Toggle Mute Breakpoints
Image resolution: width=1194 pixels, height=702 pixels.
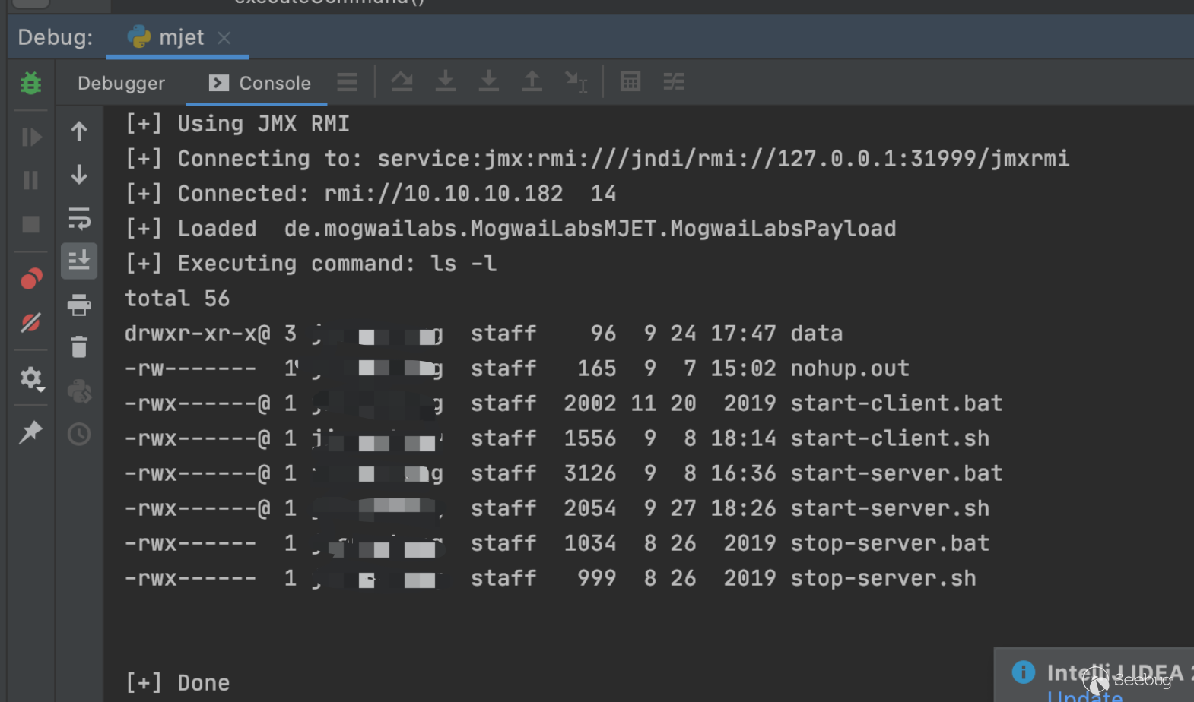click(x=31, y=323)
